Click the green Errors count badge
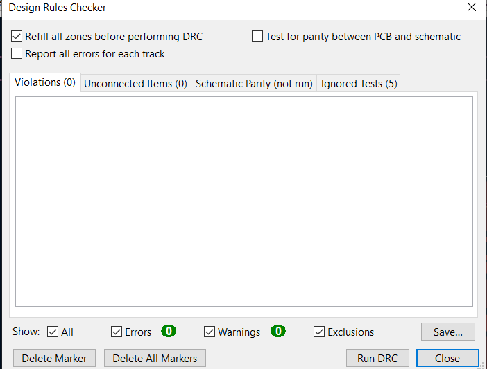Viewport: 487px width, 369px height. pos(169,331)
